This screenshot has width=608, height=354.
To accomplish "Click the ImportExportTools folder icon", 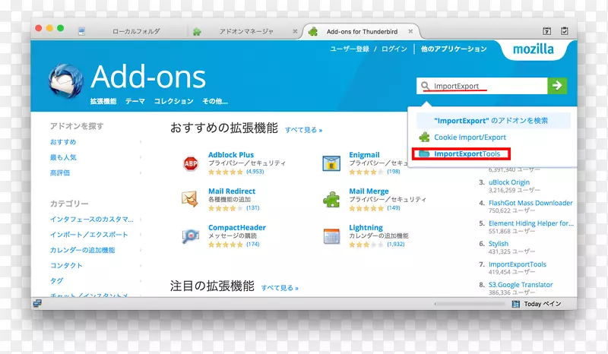I will coord(424,154).
